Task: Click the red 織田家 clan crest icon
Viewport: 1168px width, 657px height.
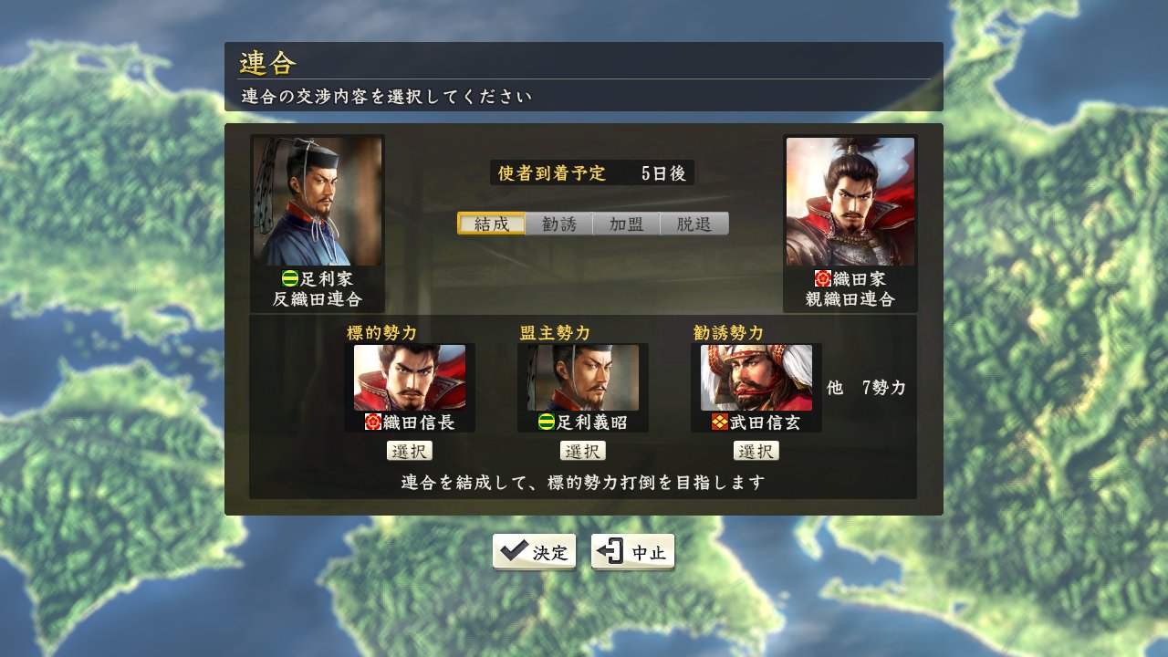Action: pyautogui.click(x=823, y=279)
